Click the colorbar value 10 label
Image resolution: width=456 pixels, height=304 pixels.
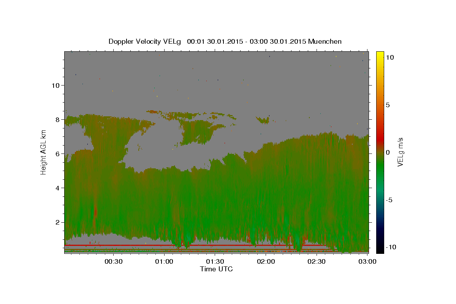tap(389, 57)
